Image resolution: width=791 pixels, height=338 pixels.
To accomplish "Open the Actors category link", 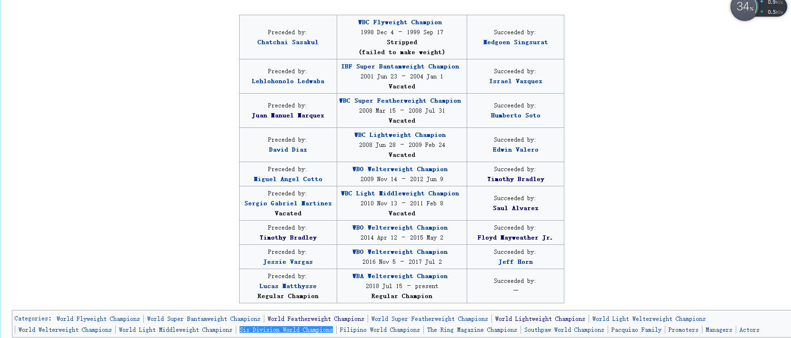I will tap(749, 330).
